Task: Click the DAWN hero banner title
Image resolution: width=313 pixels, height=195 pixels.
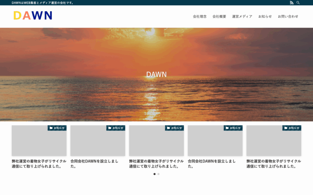Action: [156, 74]
